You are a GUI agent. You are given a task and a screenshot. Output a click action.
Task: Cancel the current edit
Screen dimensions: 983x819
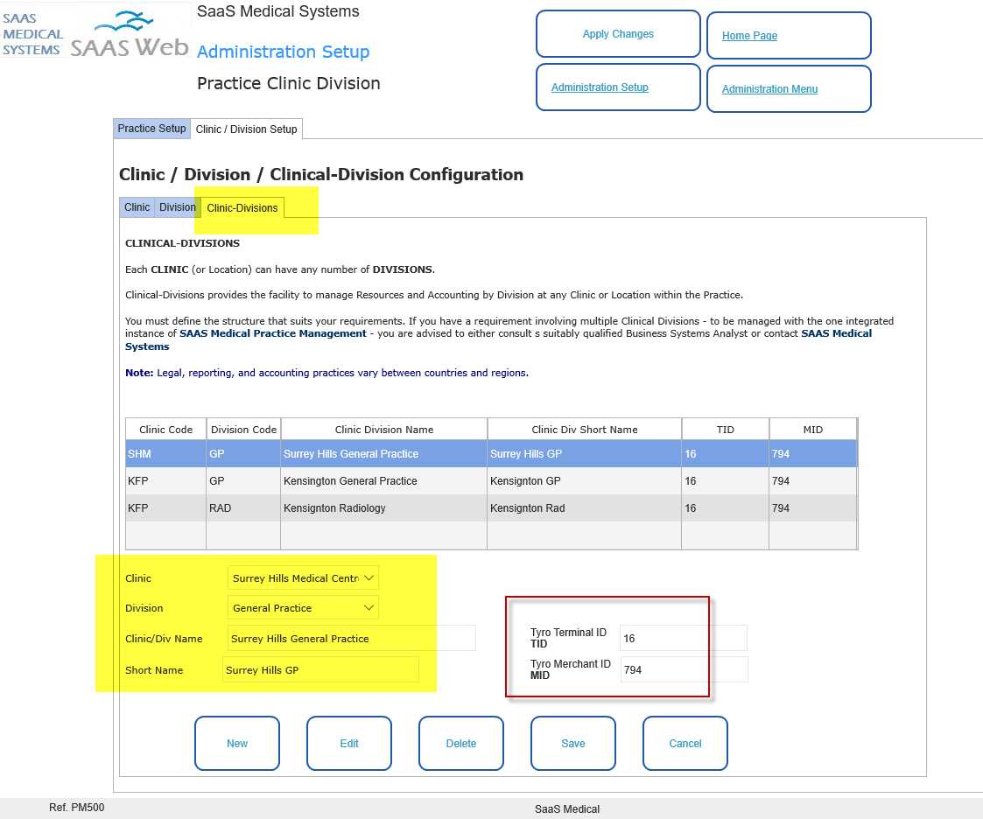click(685, 743)
